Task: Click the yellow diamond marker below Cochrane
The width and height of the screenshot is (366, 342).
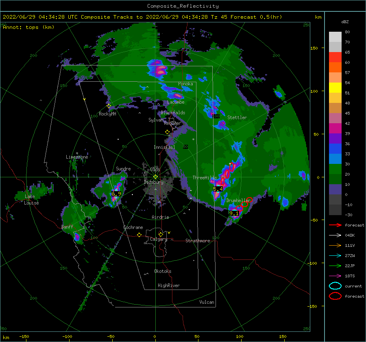Action: coord(139,235)
